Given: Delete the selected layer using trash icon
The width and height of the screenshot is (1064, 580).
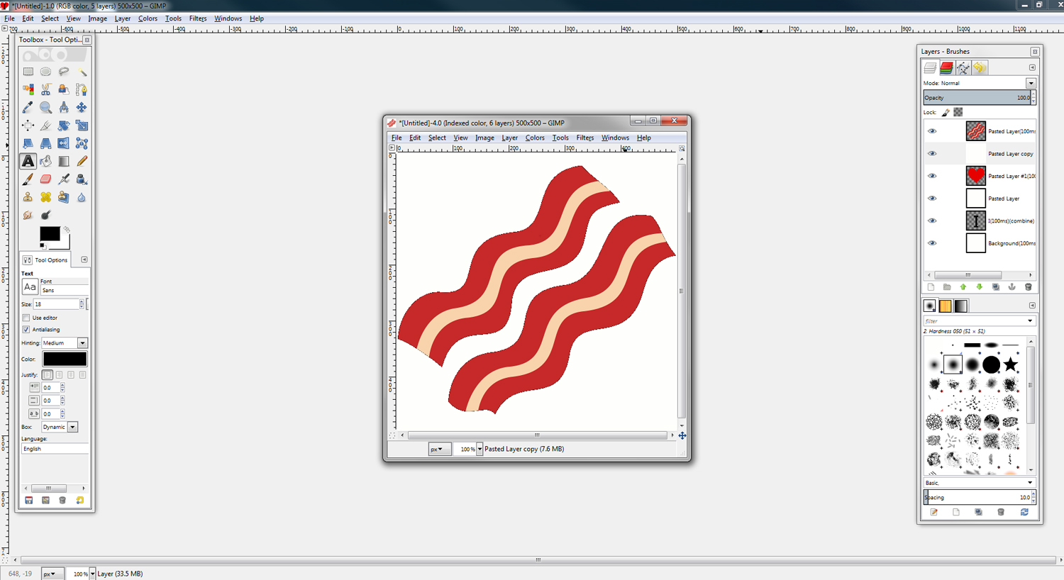Looking at the screenshot, I should coord(1029,286).
